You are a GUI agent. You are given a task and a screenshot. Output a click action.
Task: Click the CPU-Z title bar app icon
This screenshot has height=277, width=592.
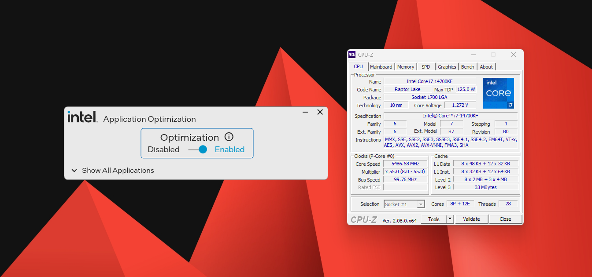click(x=352, y=55)
